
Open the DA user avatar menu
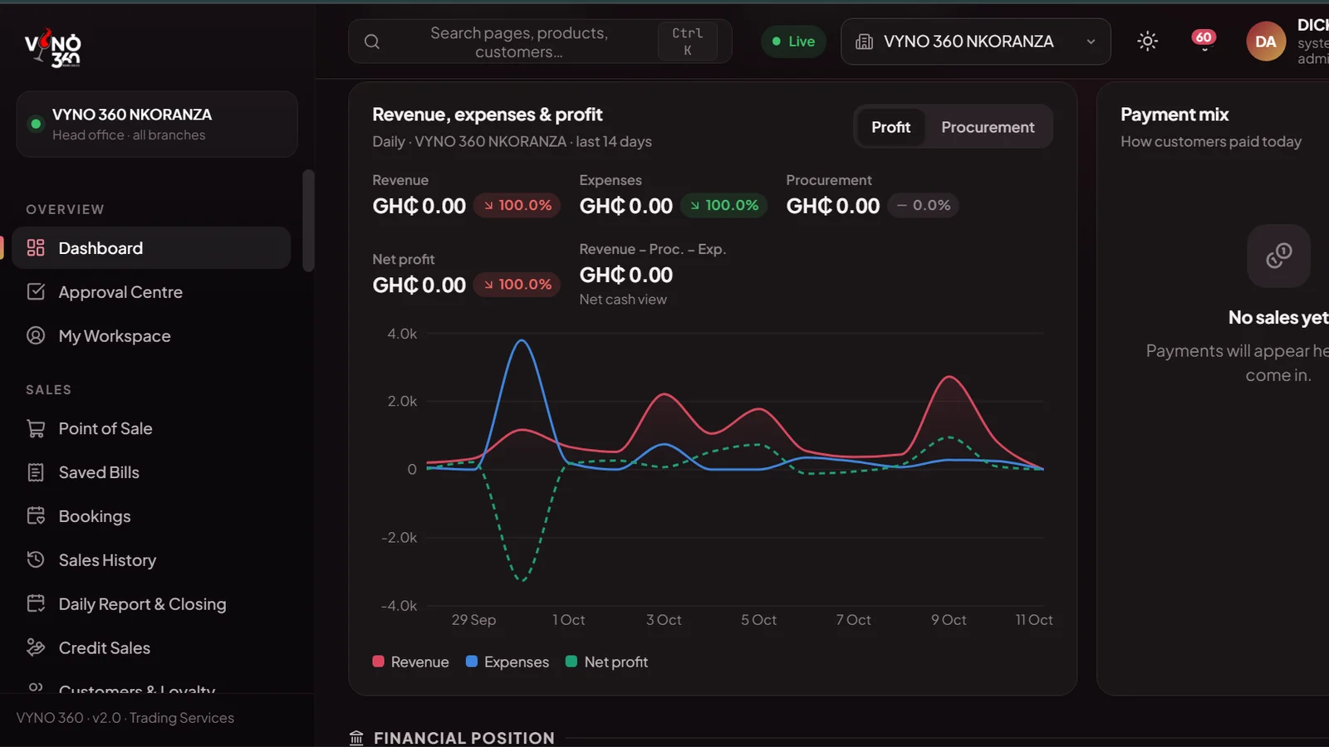tap(1265, 41)
